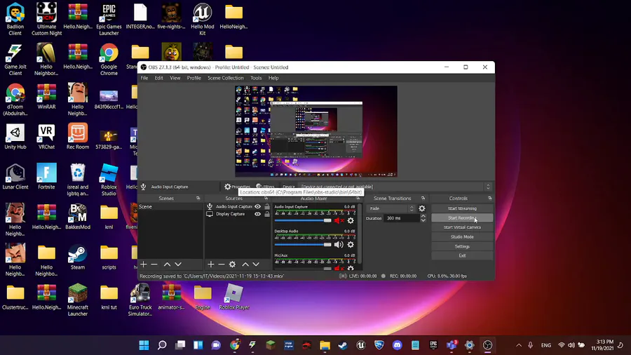Open Mic/Aux mixer settings gear
Image resolution: width=631 pixels, height=355 pixels.
tap(351, 268)
